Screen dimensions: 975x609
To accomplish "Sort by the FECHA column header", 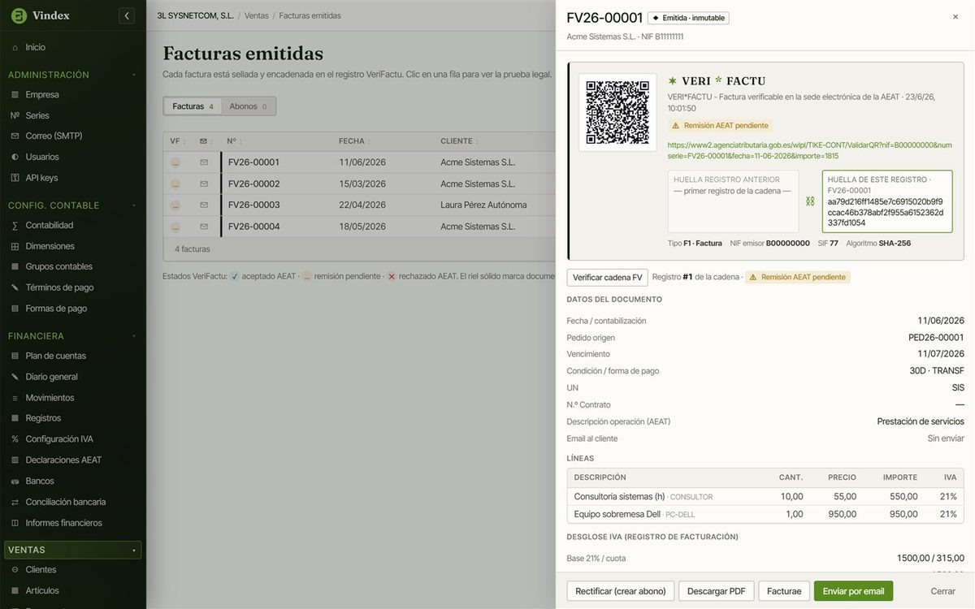I will click(355, 141).
